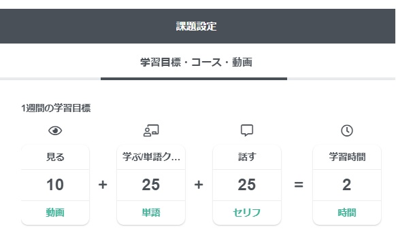The height and width of the screenshot is (252, 396).
Task: Click the learner screen icon above 学ぶ
Action: (x=151, y=130)
